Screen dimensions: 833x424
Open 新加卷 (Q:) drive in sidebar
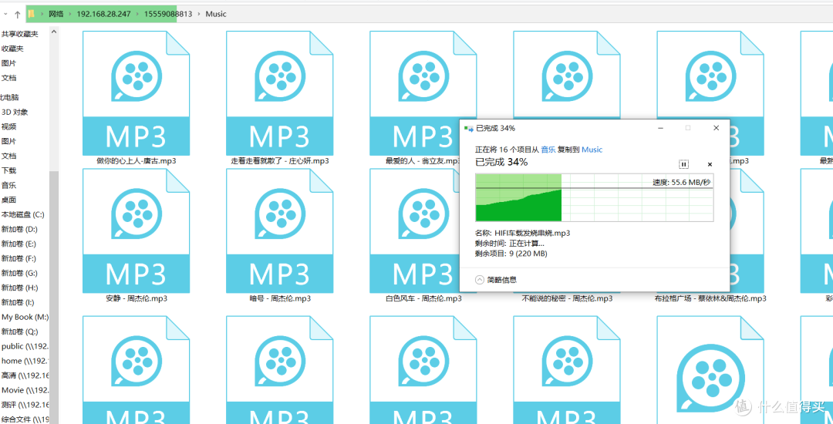coord(19,331)
